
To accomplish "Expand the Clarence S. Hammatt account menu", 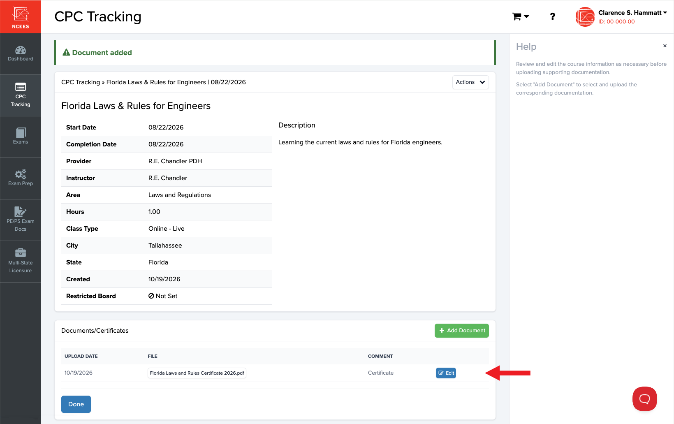I will tap(632, 13).
